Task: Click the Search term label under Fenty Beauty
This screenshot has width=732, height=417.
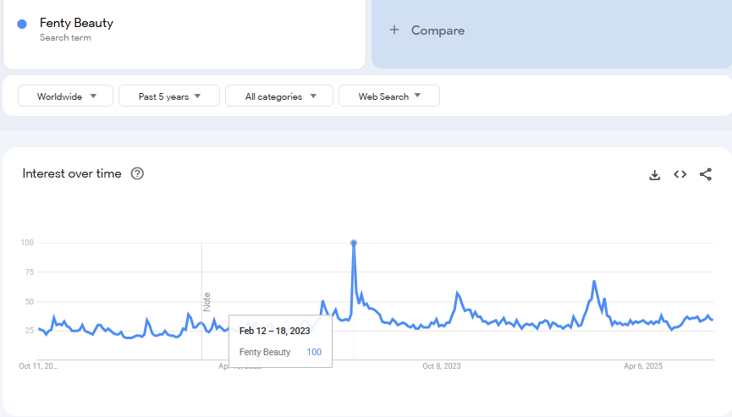Action: [65, 38]
